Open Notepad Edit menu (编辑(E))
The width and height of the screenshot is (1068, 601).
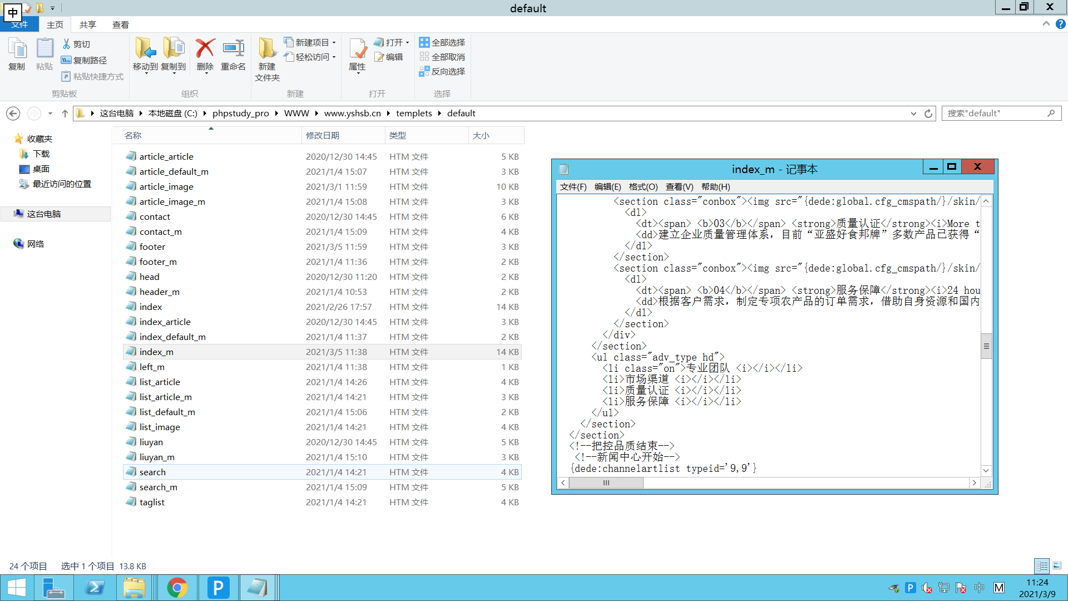pyautogui.click(x=608, y=187)
